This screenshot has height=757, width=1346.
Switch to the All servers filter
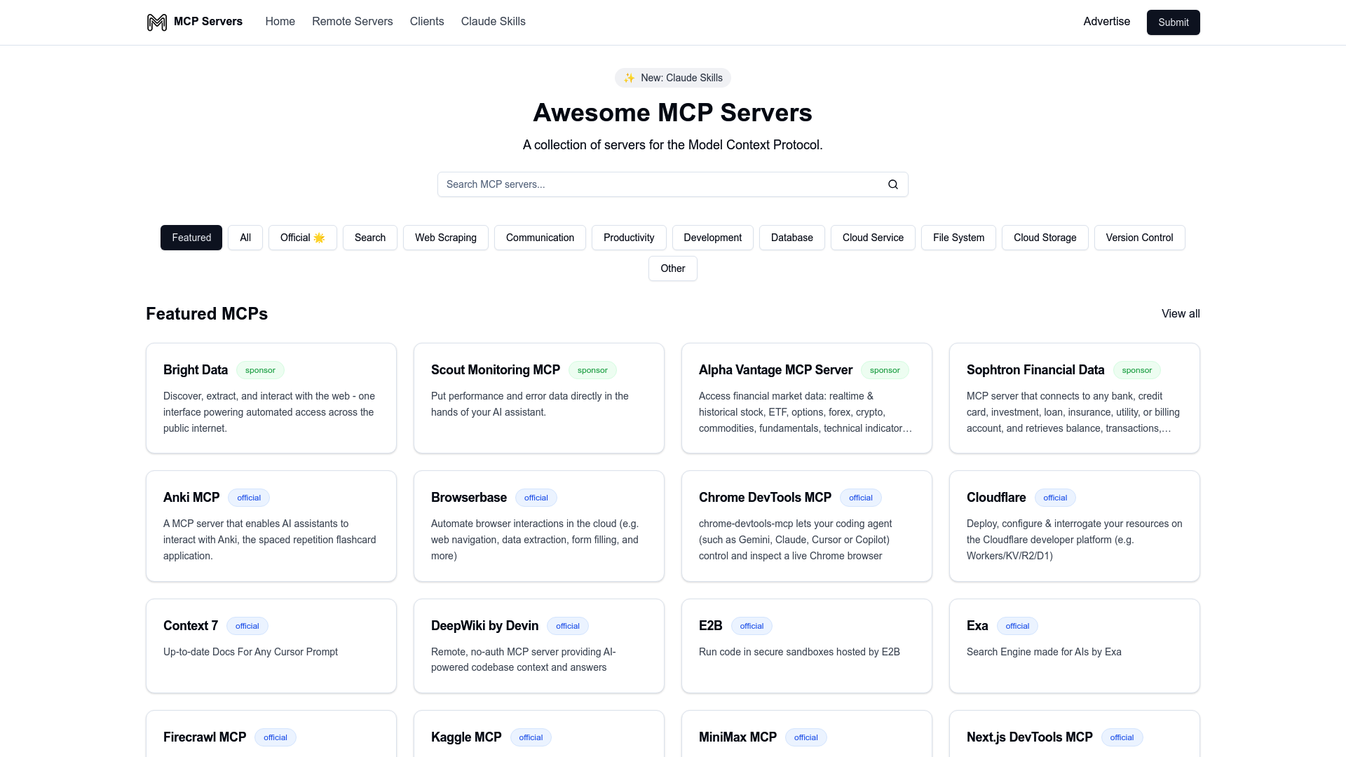point(245,237)
